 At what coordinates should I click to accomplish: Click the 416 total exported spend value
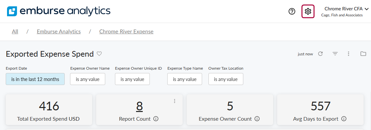49,106
